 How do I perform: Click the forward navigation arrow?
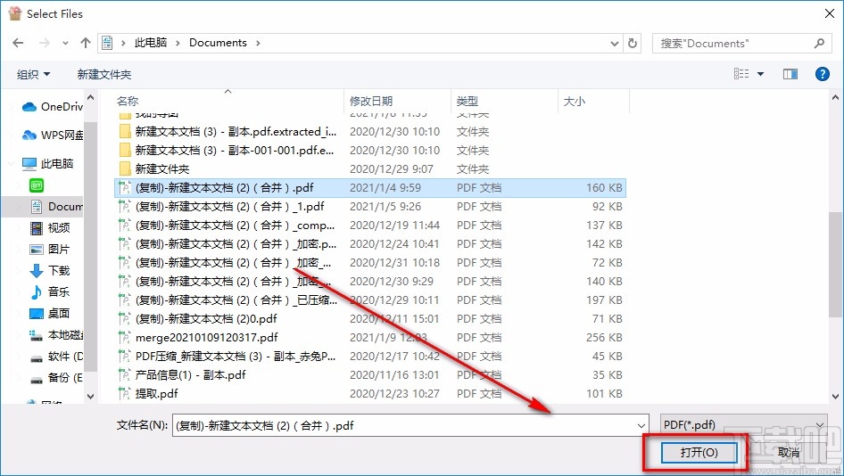[44, 43]
